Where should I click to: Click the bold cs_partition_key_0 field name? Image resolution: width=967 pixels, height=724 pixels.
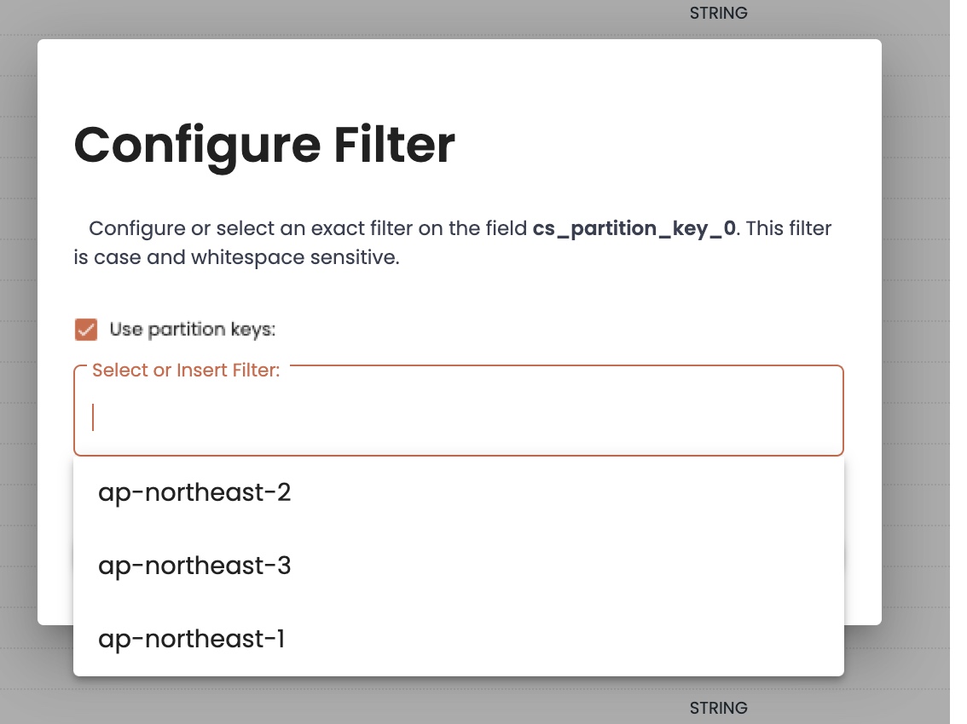[634, 228]
